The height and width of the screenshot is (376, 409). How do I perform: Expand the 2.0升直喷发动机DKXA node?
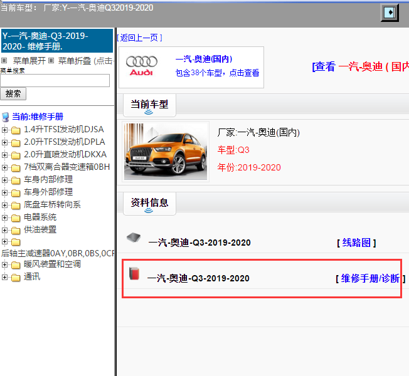click(4, 155)
